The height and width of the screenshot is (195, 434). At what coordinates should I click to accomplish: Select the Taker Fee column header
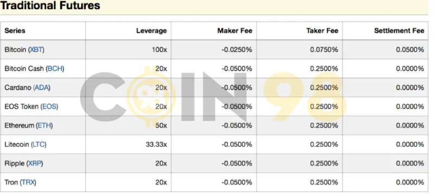(322, 31)
